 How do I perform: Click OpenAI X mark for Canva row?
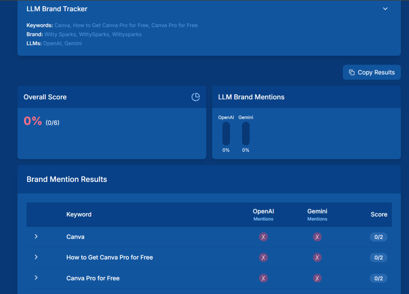[x=264, y=237]
